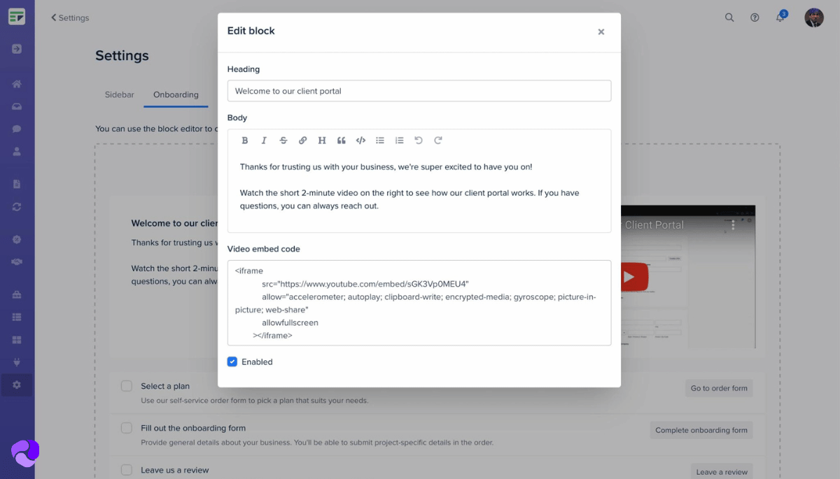The width and height of the screenshot is (840, 479).
Task: Switch to the Onboarding tab
Action: pyautogui.click(x=176, y=94)
